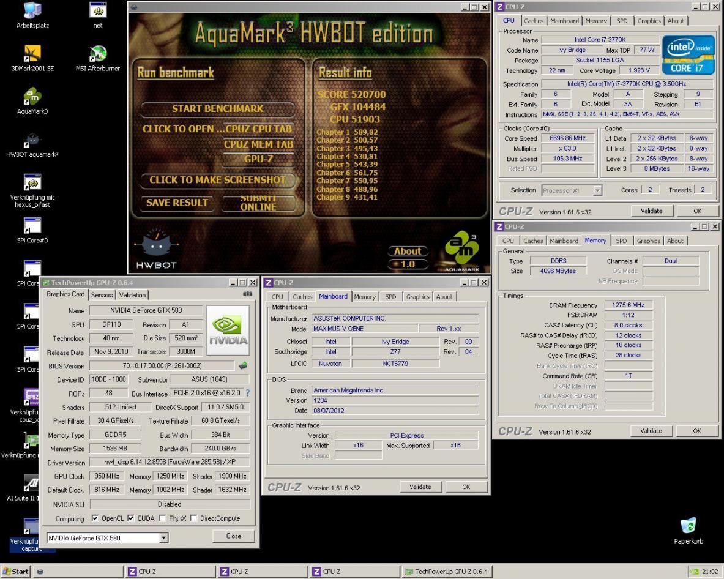Click the Close button in GPU-Z
The image size is (724, 579).
(x=234, y=536)
